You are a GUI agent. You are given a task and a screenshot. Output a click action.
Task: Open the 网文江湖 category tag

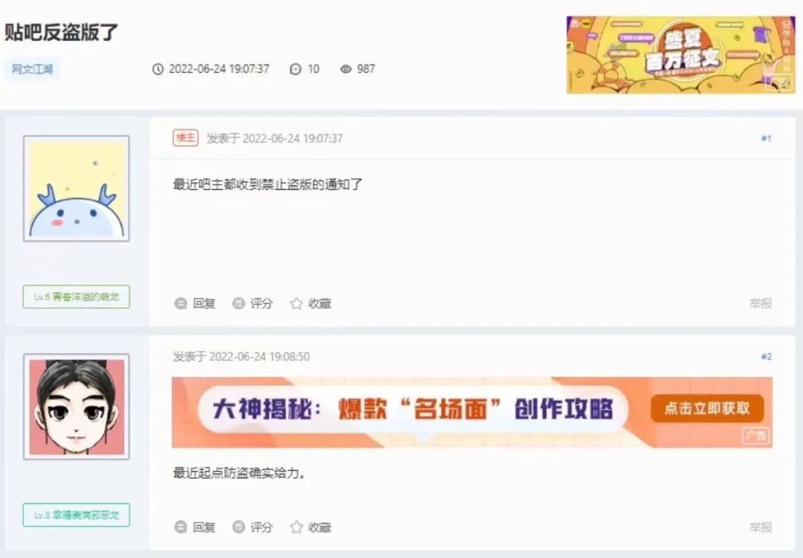pyautogui.click(x=32, y=69)
